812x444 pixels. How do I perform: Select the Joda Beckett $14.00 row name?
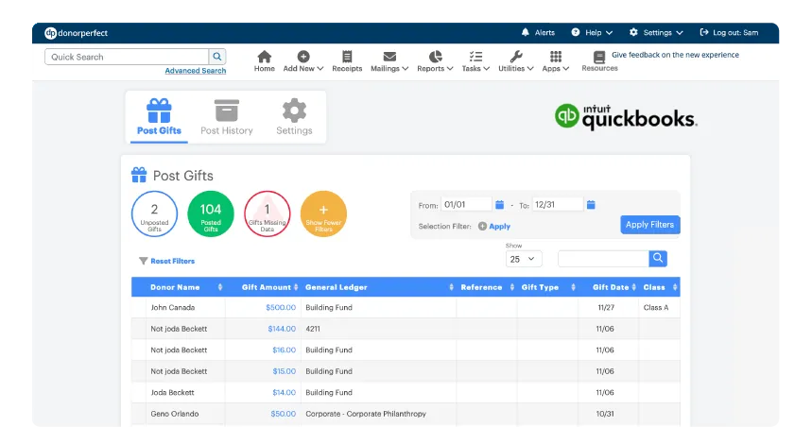click(x=172, y=392)
